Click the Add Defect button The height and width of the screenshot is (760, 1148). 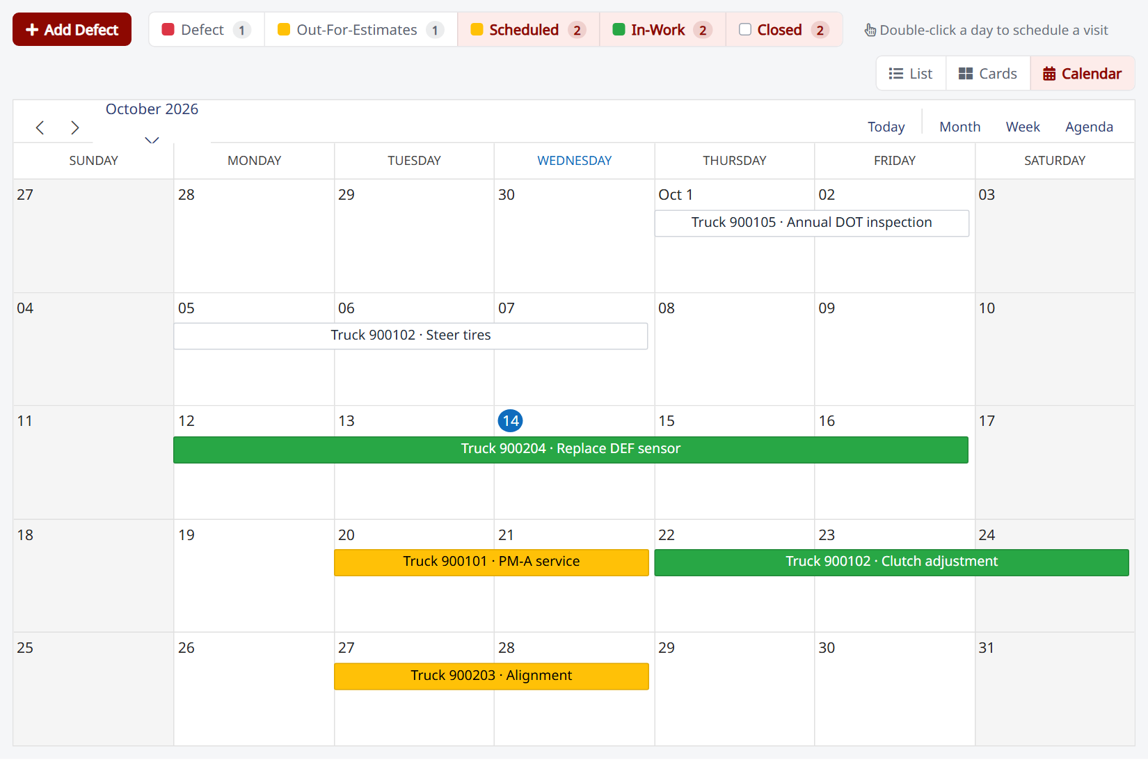tap(72, 29)
